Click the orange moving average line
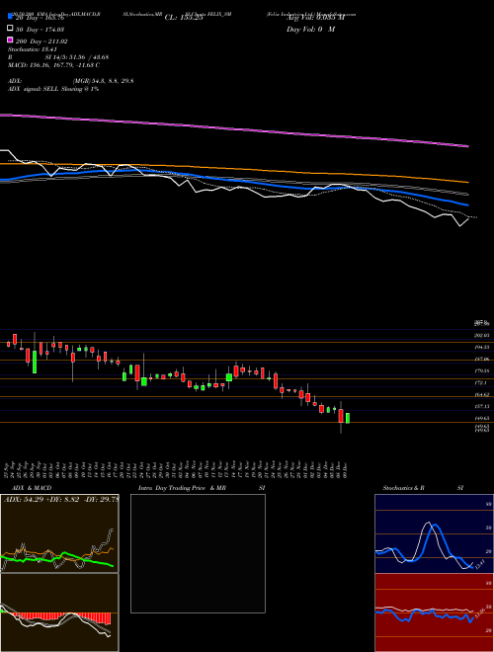 (x=233, y=169)
